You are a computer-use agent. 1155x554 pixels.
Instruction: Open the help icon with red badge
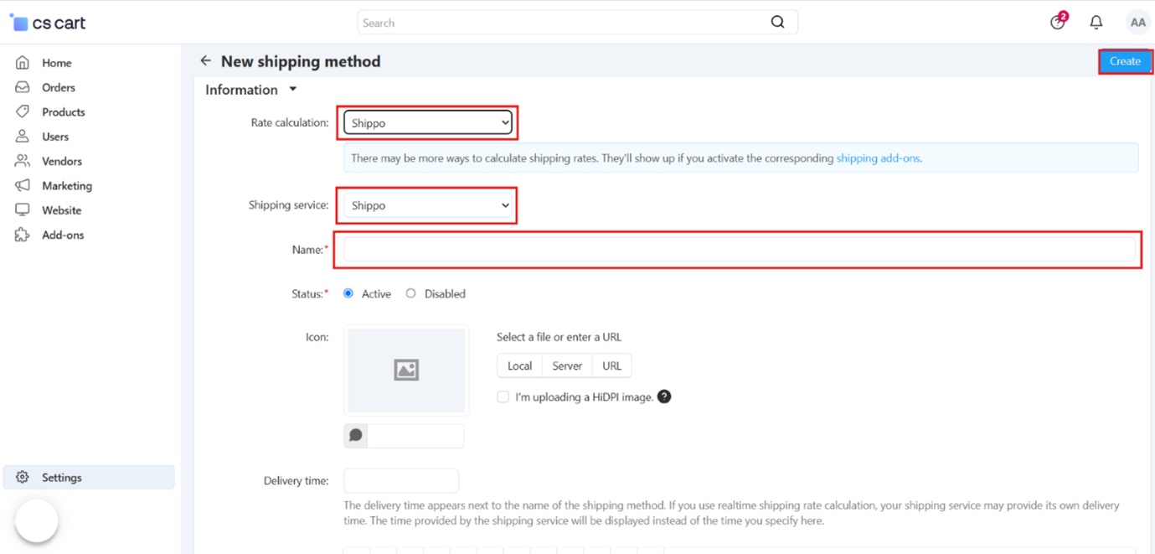point(1059,22)
